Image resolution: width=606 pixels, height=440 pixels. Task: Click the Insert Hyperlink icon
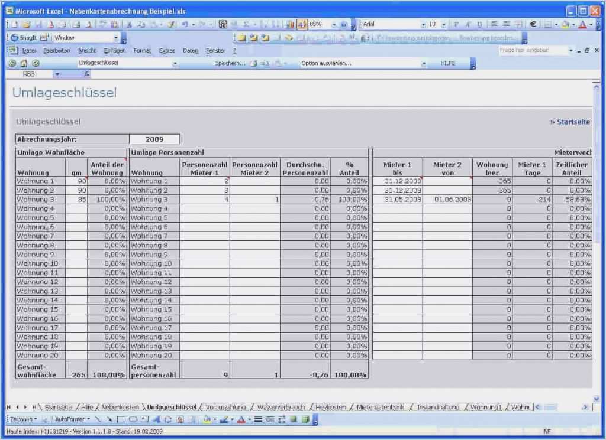click(x=223, y=24)
